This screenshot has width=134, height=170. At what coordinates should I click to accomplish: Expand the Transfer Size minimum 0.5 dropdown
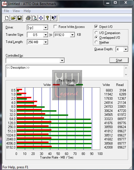click(46, 35)
